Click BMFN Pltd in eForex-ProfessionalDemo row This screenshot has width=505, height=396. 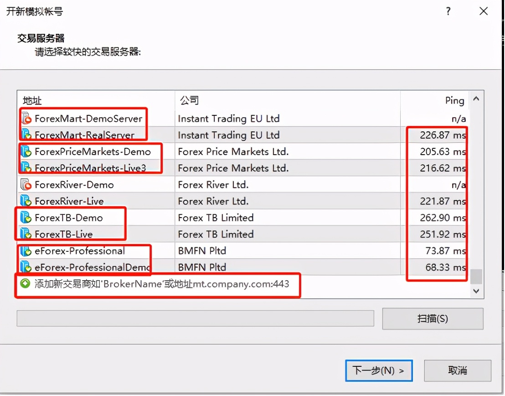(x=202, y=267)
